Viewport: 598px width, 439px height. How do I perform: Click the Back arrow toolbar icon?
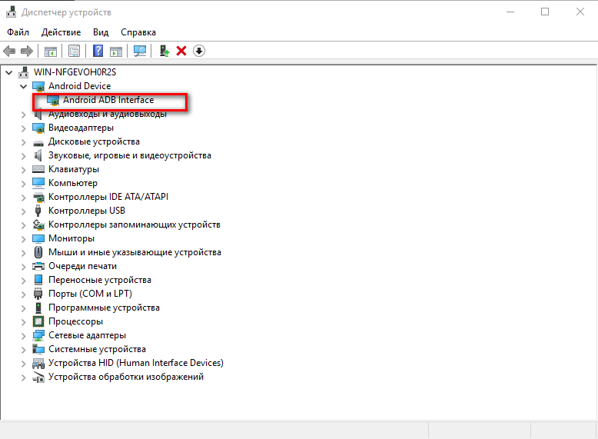coord(9,51)
